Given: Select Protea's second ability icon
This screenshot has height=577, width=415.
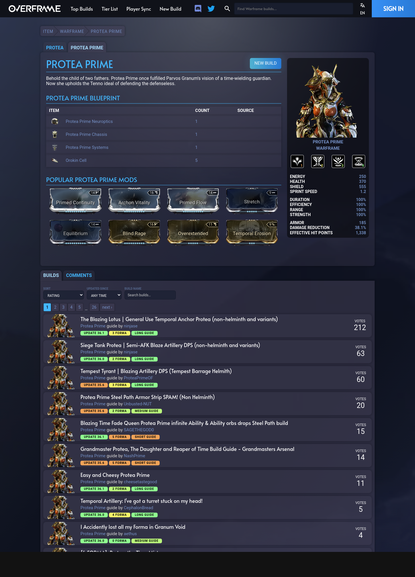Looking at the screenshot, I should point(318,161).
